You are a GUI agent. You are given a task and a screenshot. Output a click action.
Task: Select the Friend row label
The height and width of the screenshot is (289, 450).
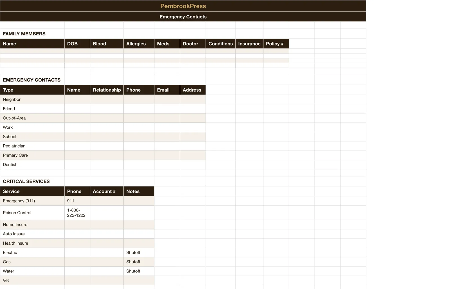(32, 109)
